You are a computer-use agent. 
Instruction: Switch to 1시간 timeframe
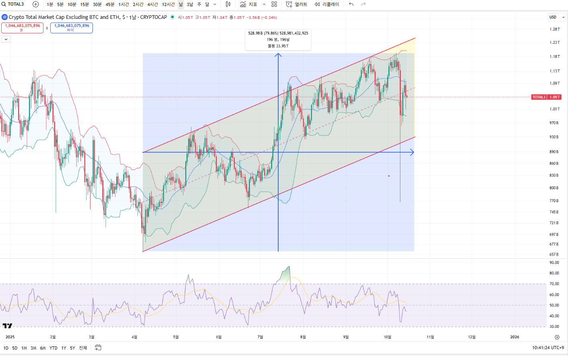pyautogui.click(x=124, y=4)
